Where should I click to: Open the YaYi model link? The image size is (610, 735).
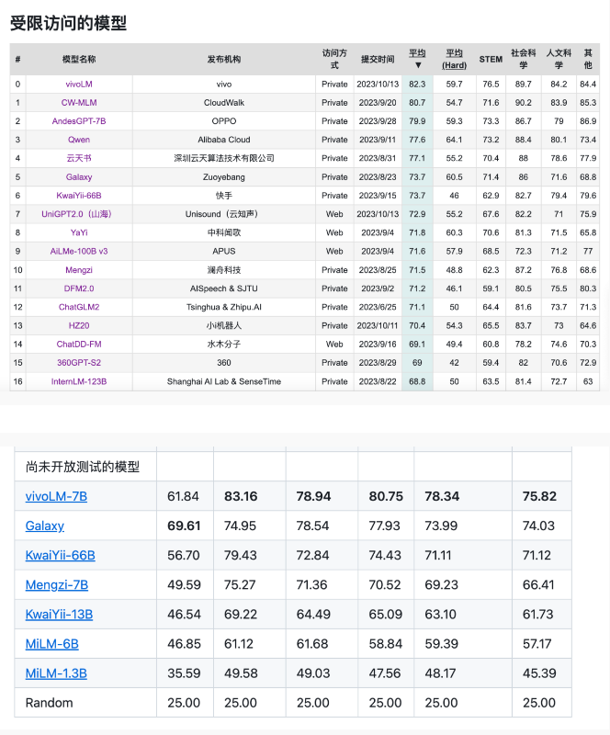[x=79, y=232]
